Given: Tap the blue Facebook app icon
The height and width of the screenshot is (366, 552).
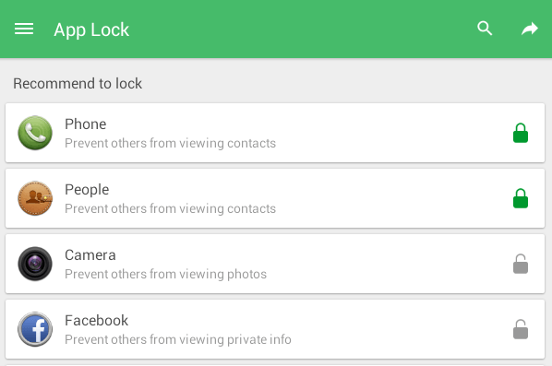Looking at the screenshot, I should click(x=35, y=329).
